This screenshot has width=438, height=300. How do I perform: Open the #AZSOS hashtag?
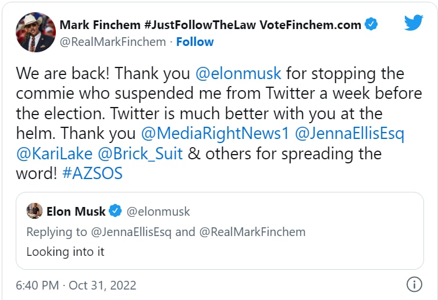92,173
